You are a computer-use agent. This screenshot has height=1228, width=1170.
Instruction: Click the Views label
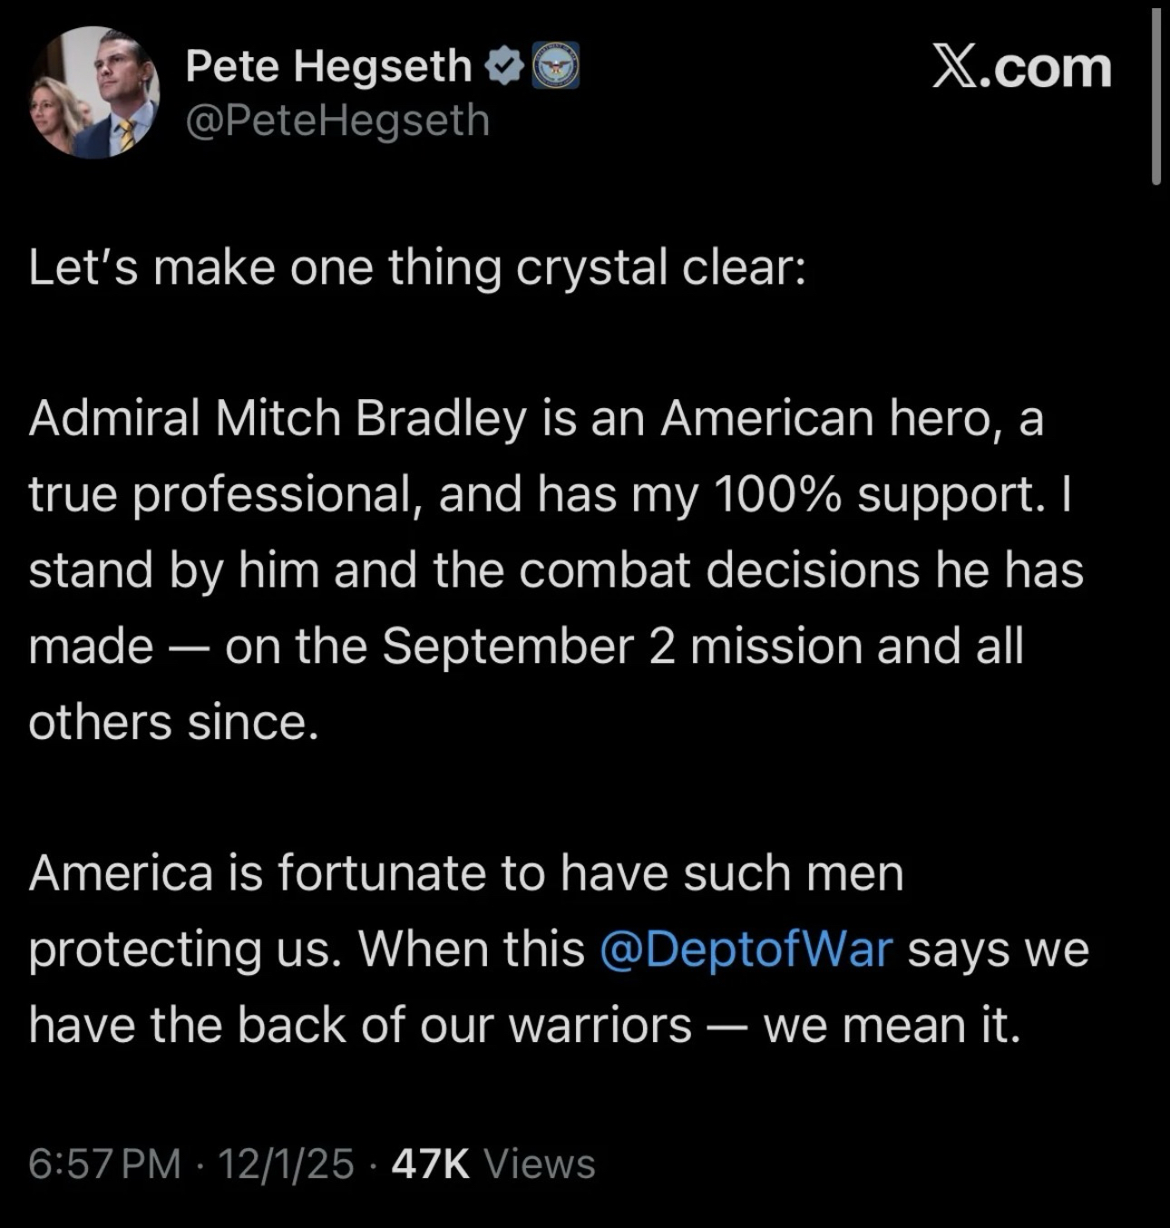[x=540, y=1164]
